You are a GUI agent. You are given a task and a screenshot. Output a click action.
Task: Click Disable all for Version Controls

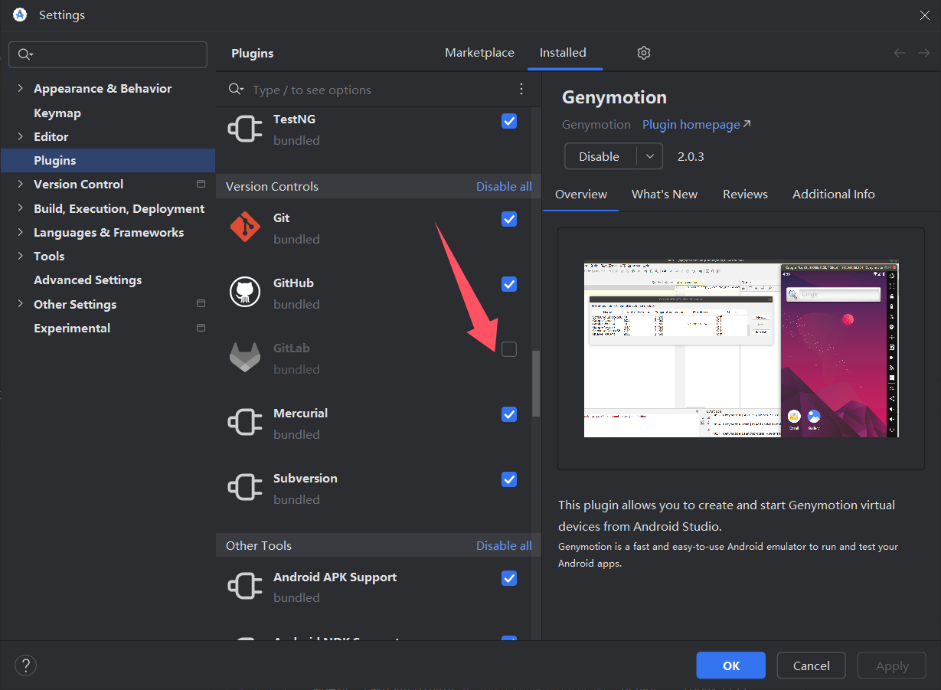tap(504, 186)
